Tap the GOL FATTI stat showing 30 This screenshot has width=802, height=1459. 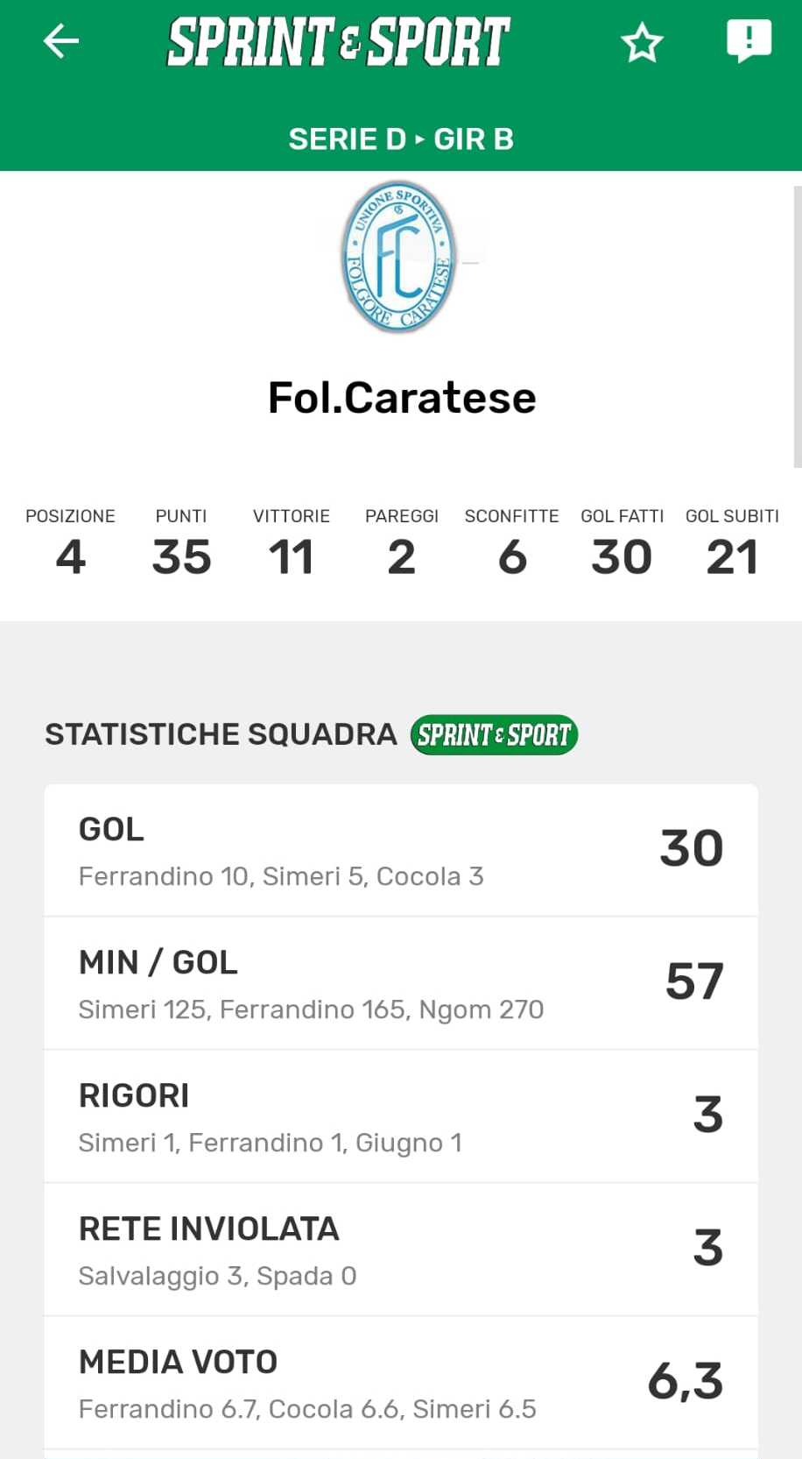point(623,545)
